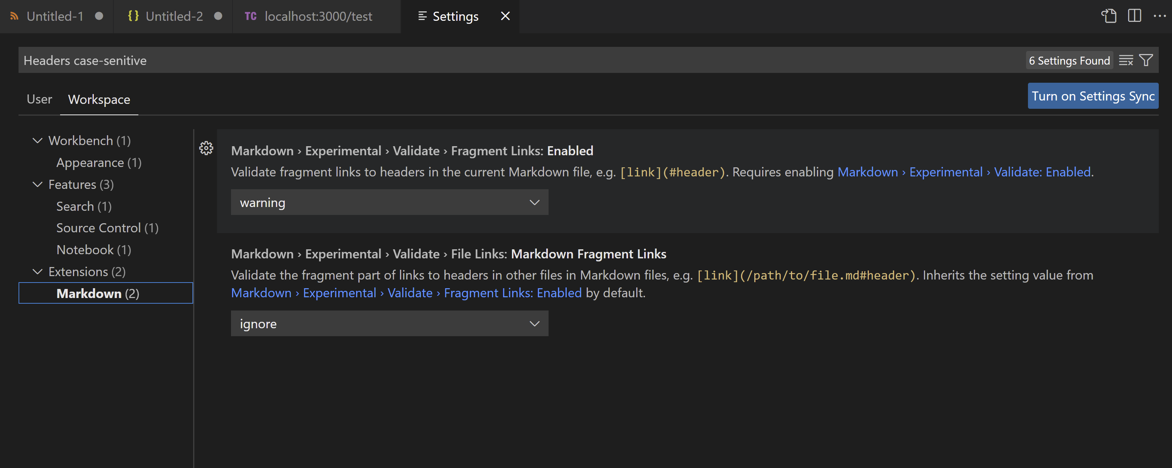Collapse the Extensions section in the sidebar
Viewport: 1172px width, 468px height.
coord(38,271)
